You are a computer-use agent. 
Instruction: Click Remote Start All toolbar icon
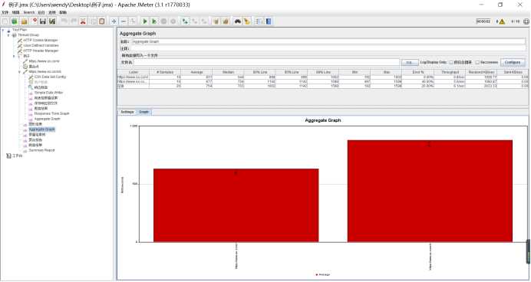(185, 21)
